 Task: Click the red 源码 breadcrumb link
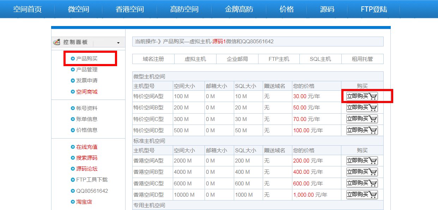point(218,42)
